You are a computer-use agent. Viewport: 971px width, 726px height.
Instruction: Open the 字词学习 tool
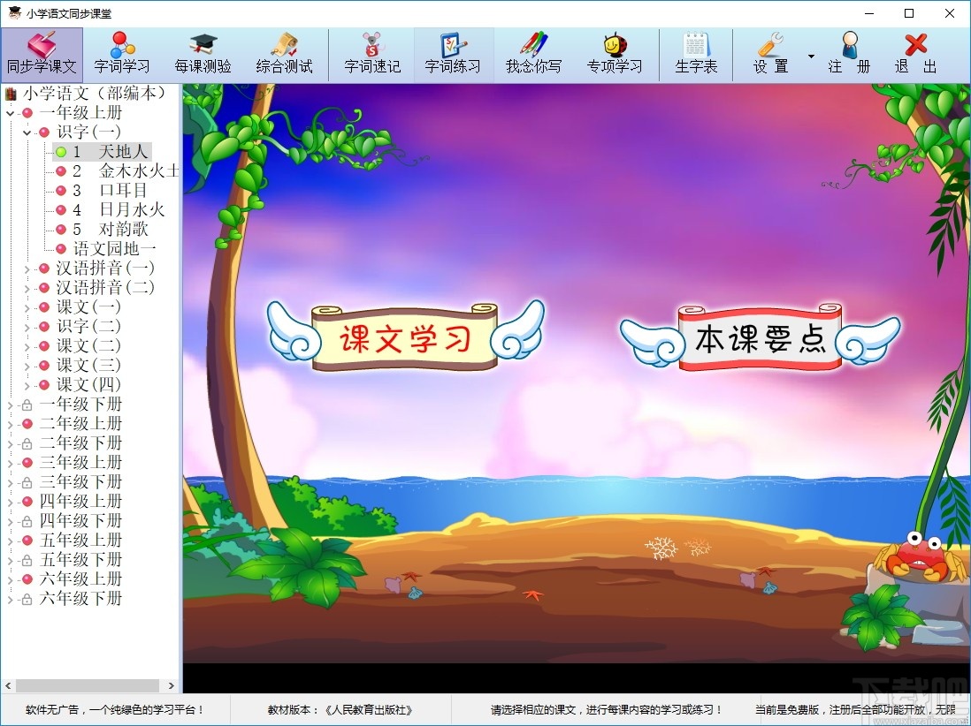(x=121, y=53)
